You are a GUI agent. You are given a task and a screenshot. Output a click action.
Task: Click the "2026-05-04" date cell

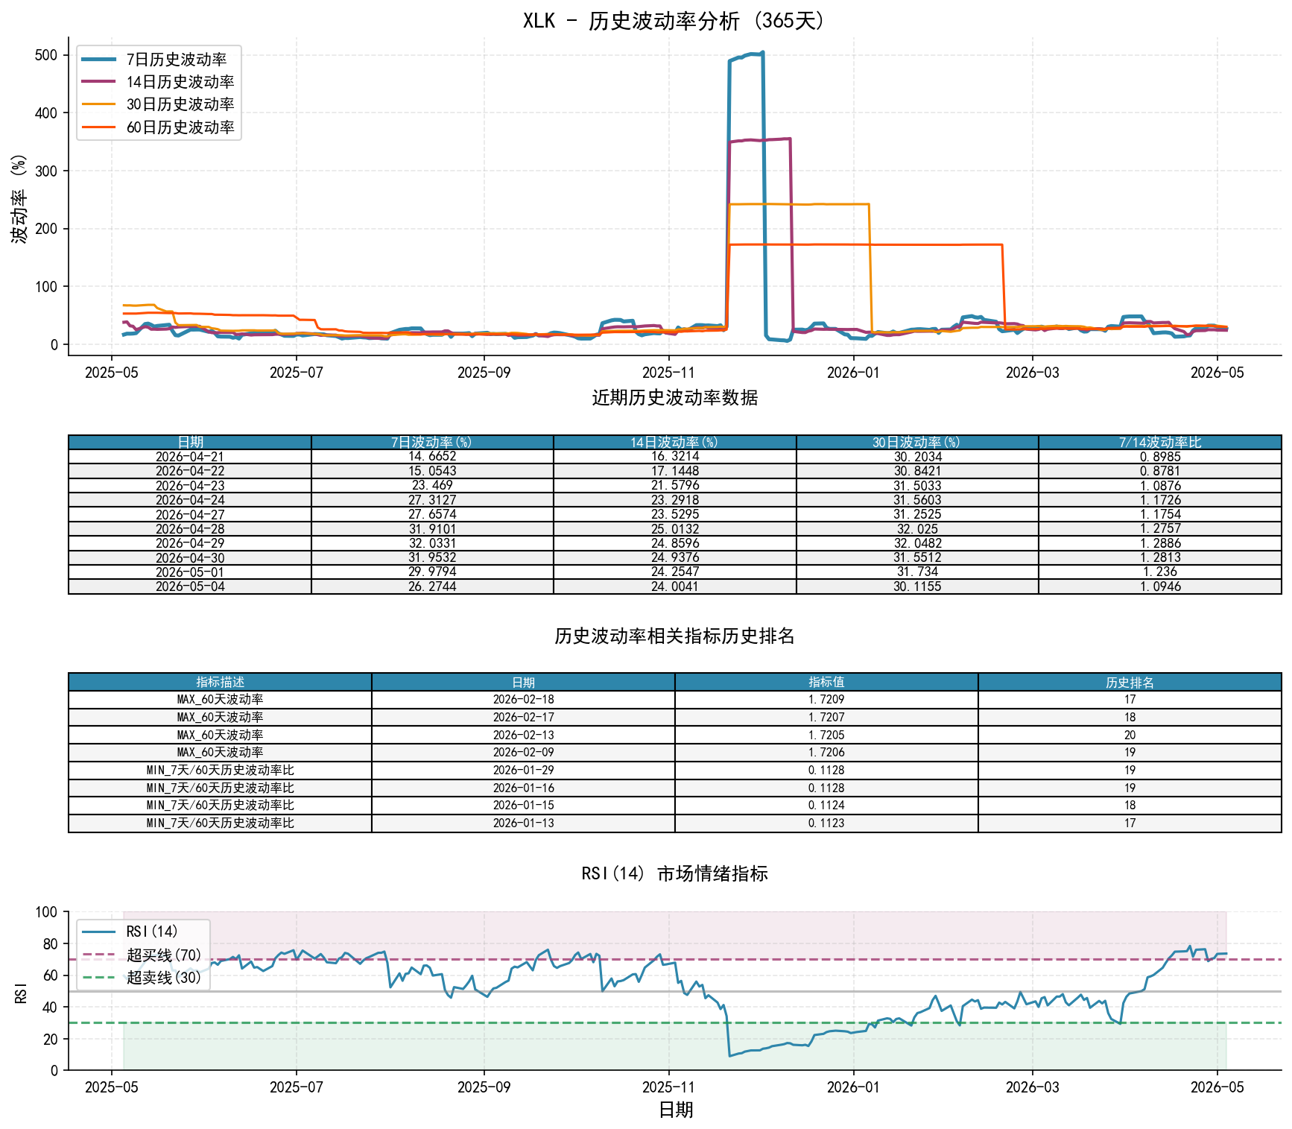(x=190, y=586)
